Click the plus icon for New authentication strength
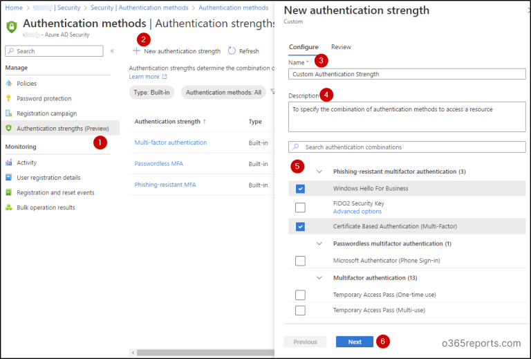The image size is (531, 359). coord(136,50)
